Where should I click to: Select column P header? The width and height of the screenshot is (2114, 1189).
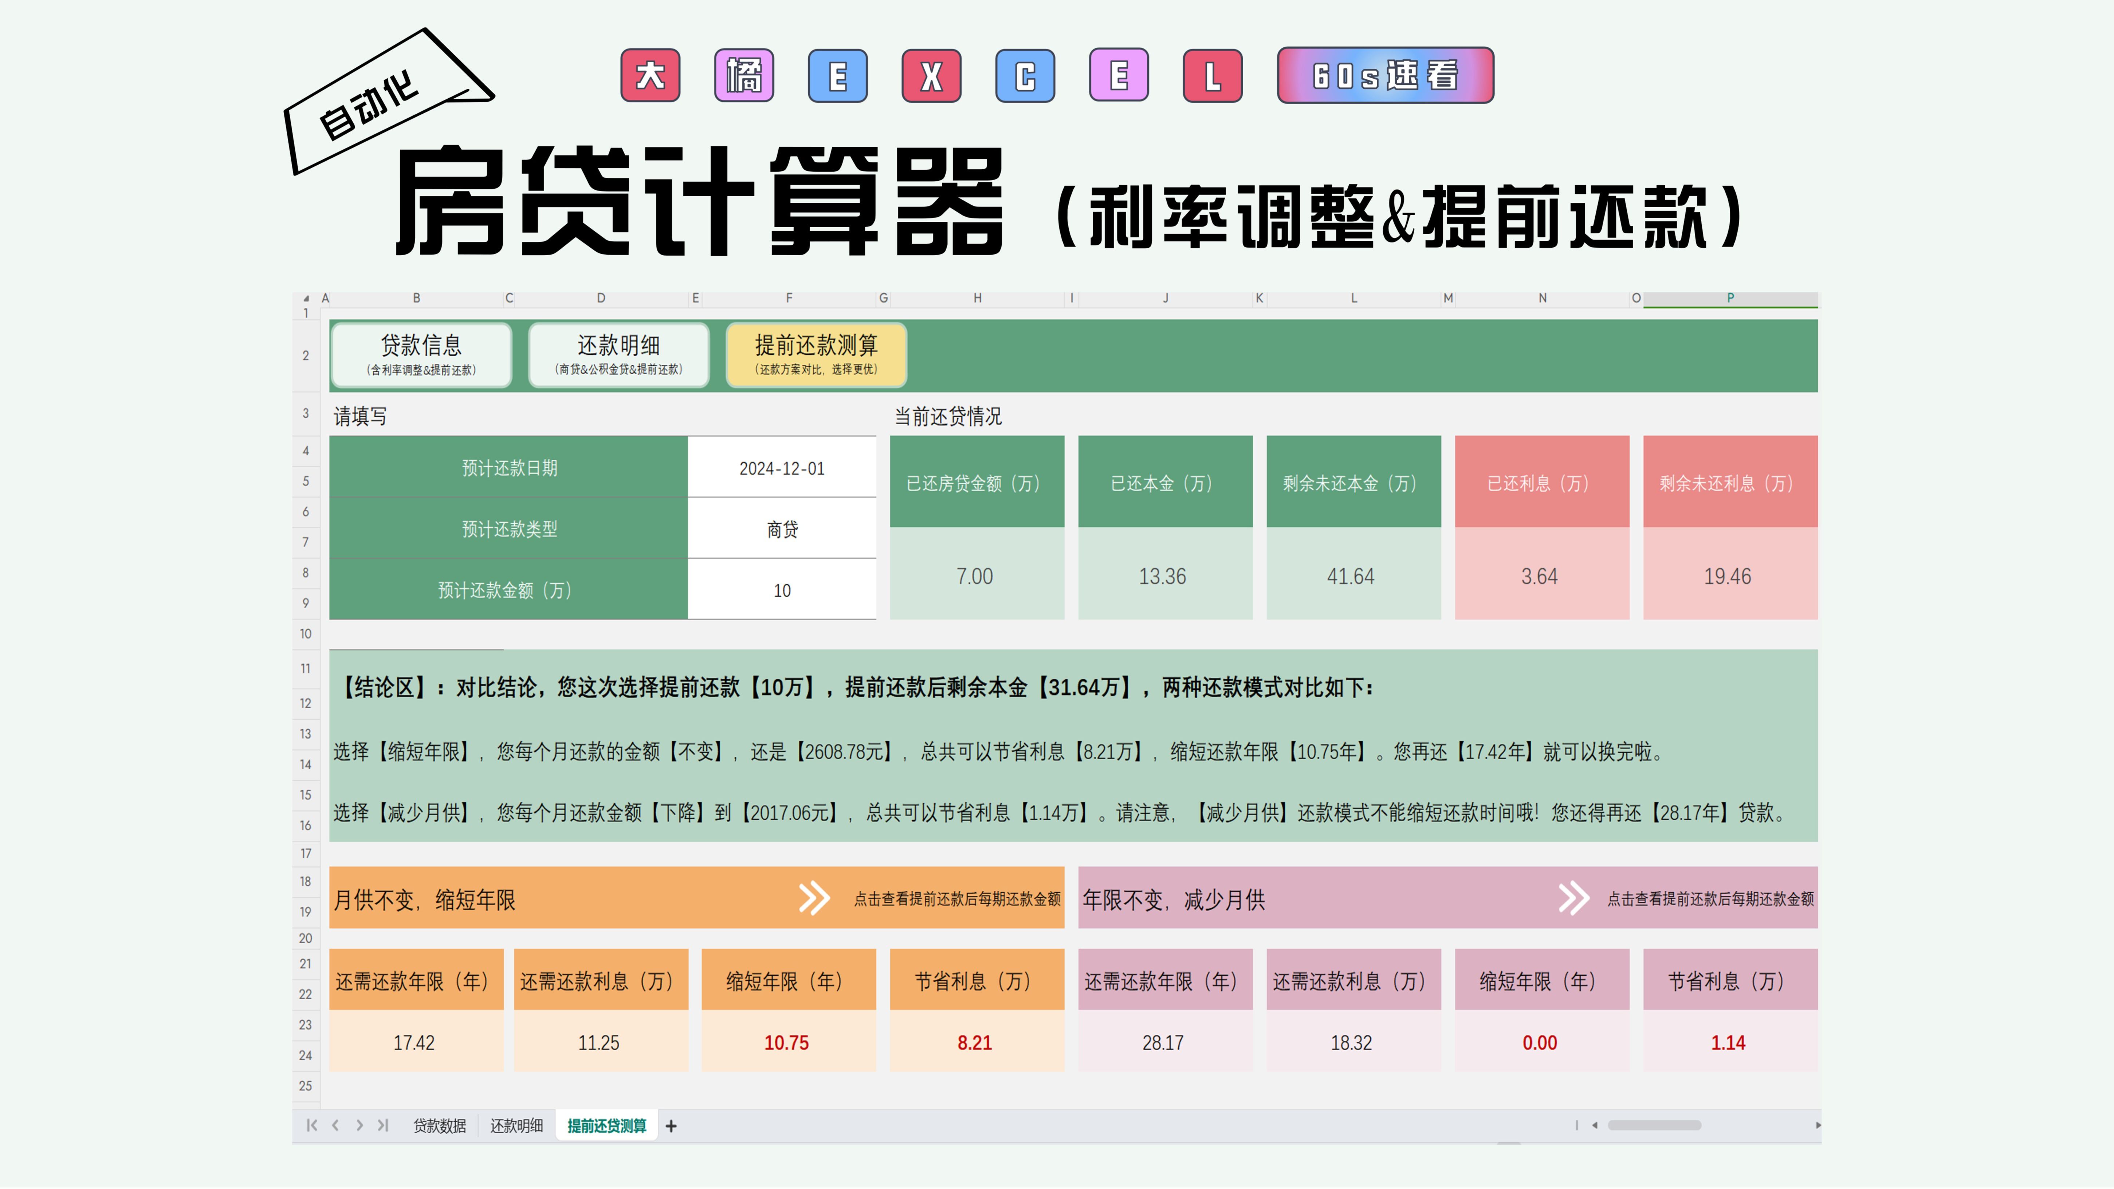tap(1730, 299)
